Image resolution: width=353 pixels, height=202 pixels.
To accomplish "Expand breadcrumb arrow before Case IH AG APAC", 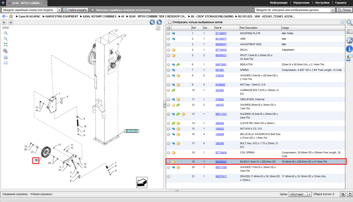I will 17,17.
